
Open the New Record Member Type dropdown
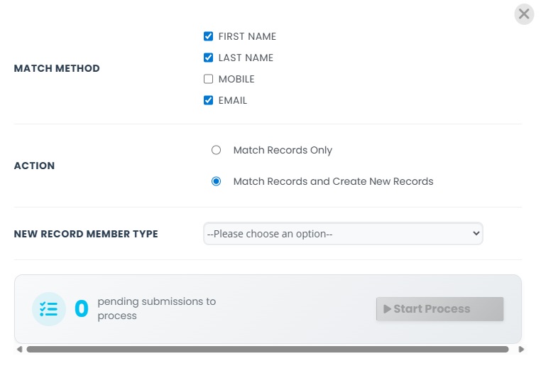coord(343,234)
